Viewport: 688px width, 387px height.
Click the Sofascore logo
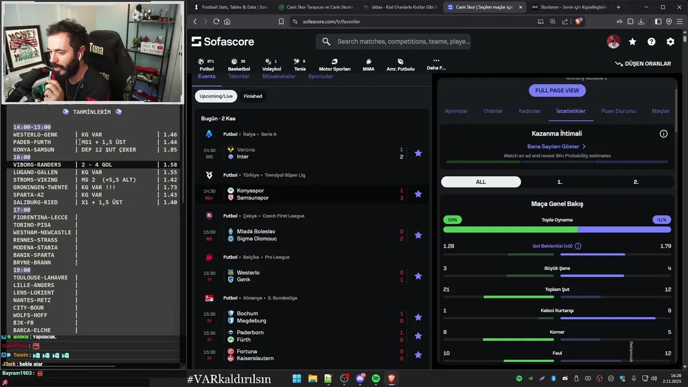(223, 41)
